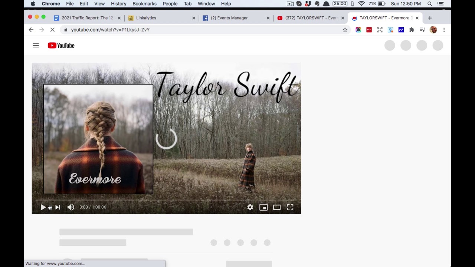The width and height of the screenshot is (475, 267).
Task: Open the People menu
Action: 170,4
